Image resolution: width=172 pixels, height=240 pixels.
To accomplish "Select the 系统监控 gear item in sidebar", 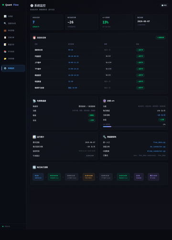I will point(13,68).
